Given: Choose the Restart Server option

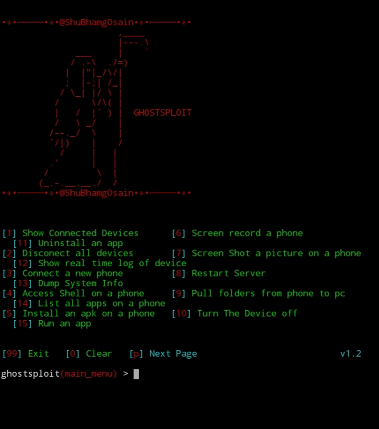Looking at the screenshot, I should pos(219,273).
